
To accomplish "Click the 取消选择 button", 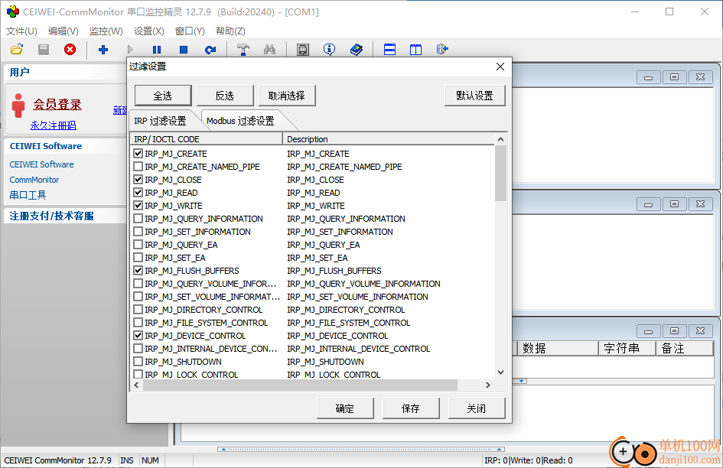I will coord(287,96).
